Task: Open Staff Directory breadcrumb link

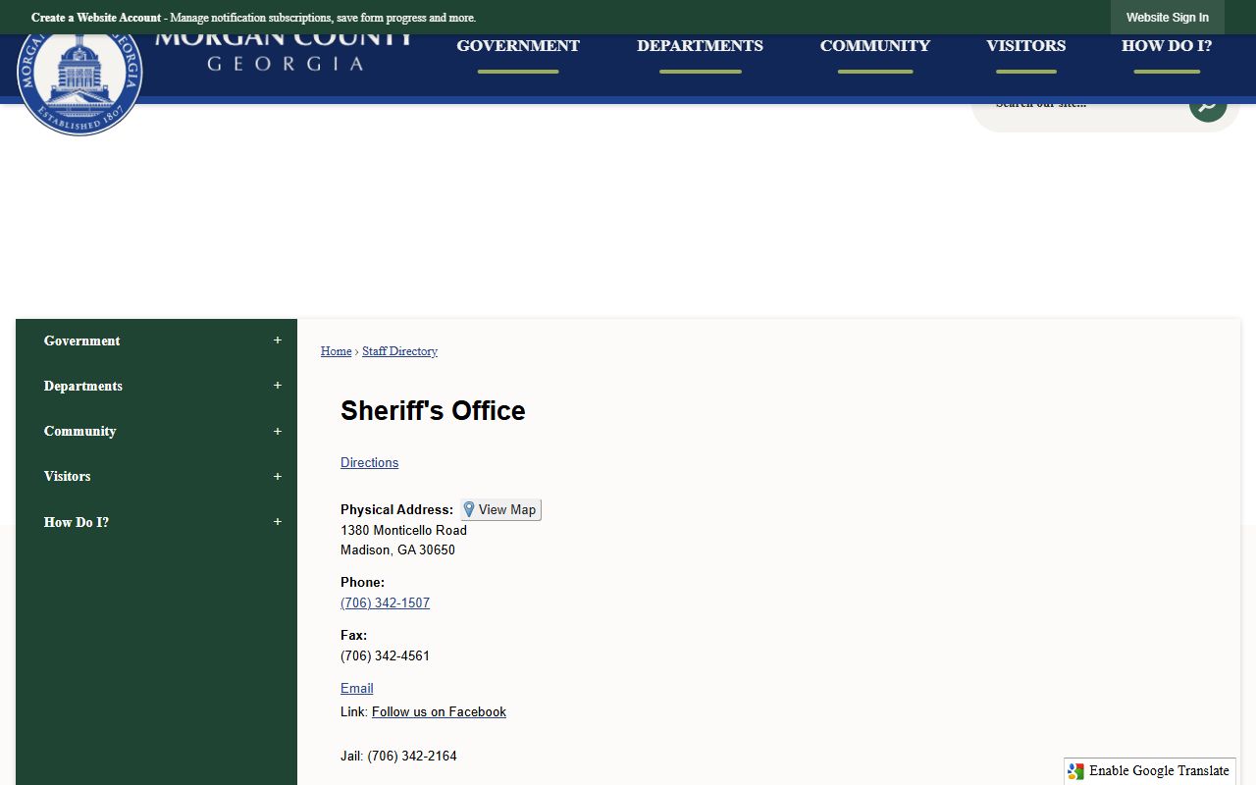Action: tap(399, 351)
